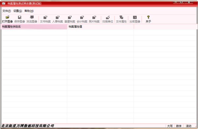The image size is (198, 129).
Task: Open the 文件(F) menu
Action: click(x=7, y=11)
